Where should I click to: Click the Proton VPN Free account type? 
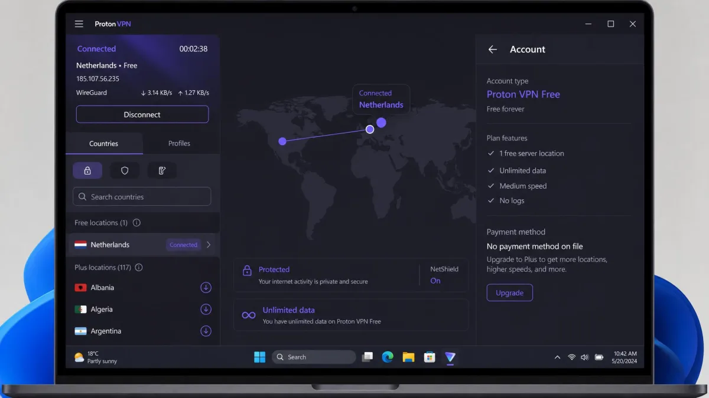pos(523,94)
